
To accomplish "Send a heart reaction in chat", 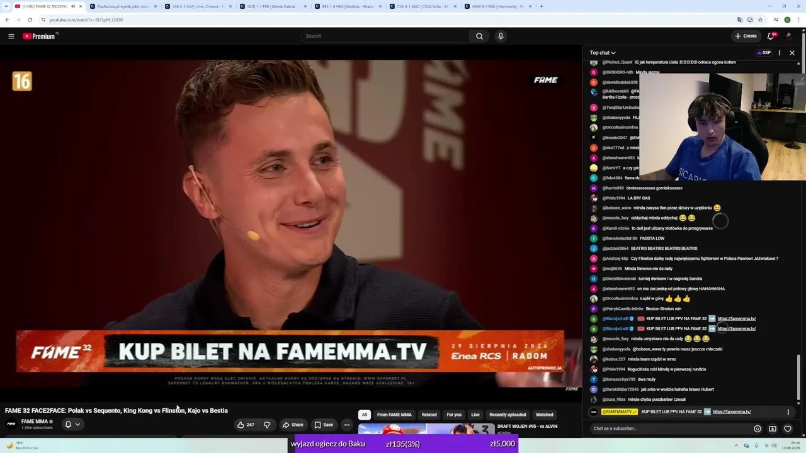I will click(x=788, y=429).
